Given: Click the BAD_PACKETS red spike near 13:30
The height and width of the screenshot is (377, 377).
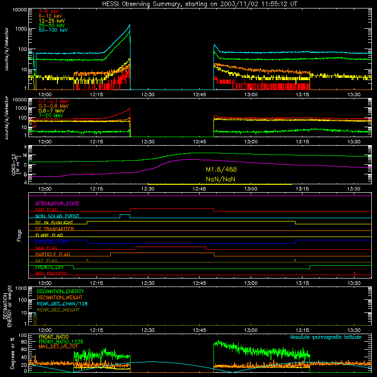Looking at the screenshot, I should click(355, 273).
